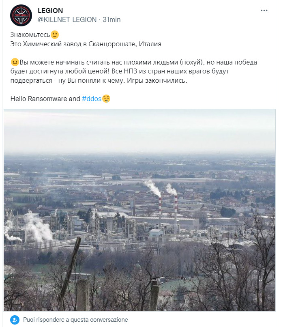Click the @KILLNET_LEGION handle
Viewport: 281px width, 327px height.
pyautogui.click(x=67, y=19)
